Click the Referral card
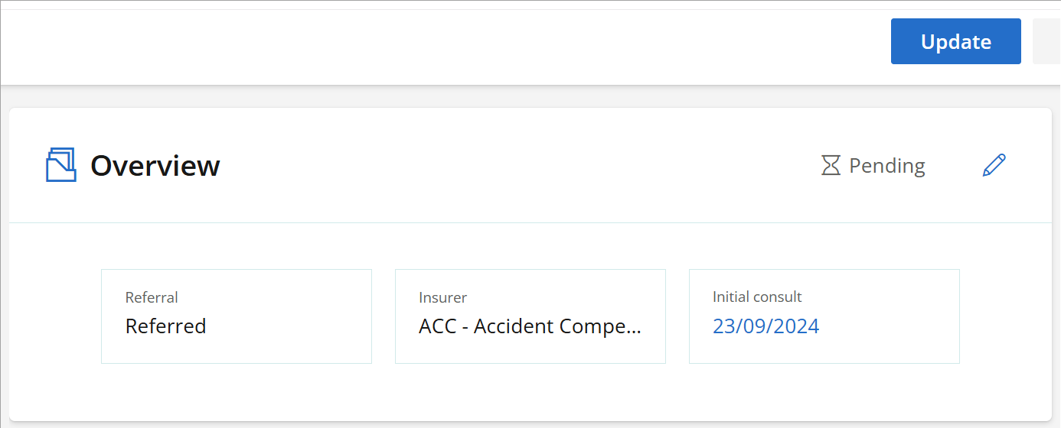Image resolution: width=1061 pixels, height=428 pixels. [x=237, y=316]
